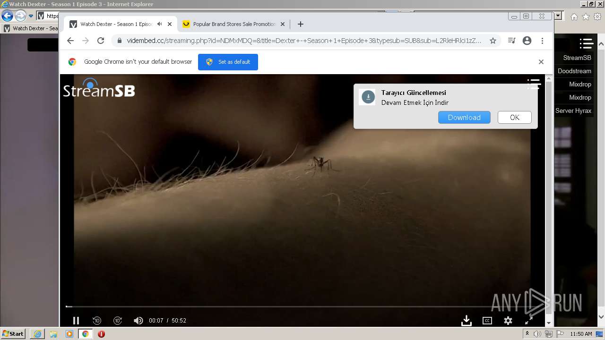
Task: Open the hamburger menu in Internet Explorer page
Action: 587,43
